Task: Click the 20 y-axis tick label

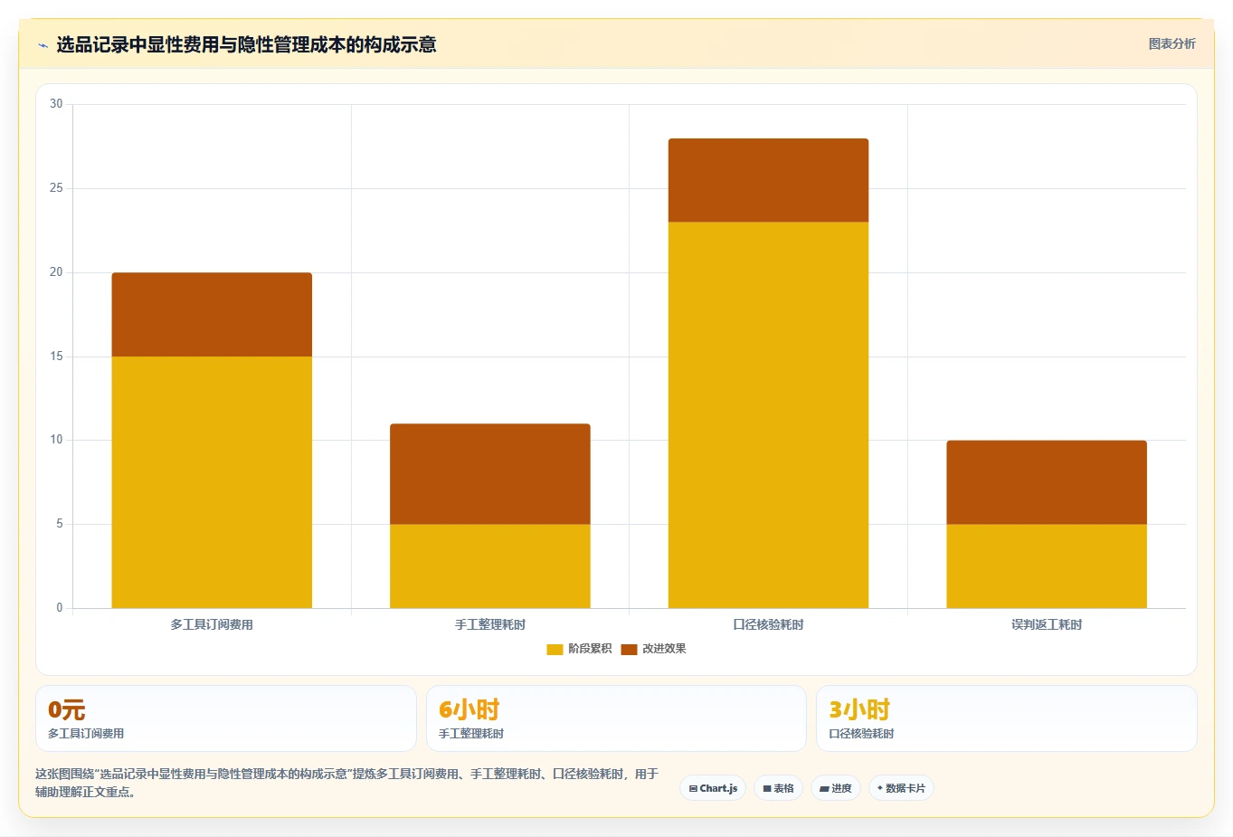Action: pos(56,272)
